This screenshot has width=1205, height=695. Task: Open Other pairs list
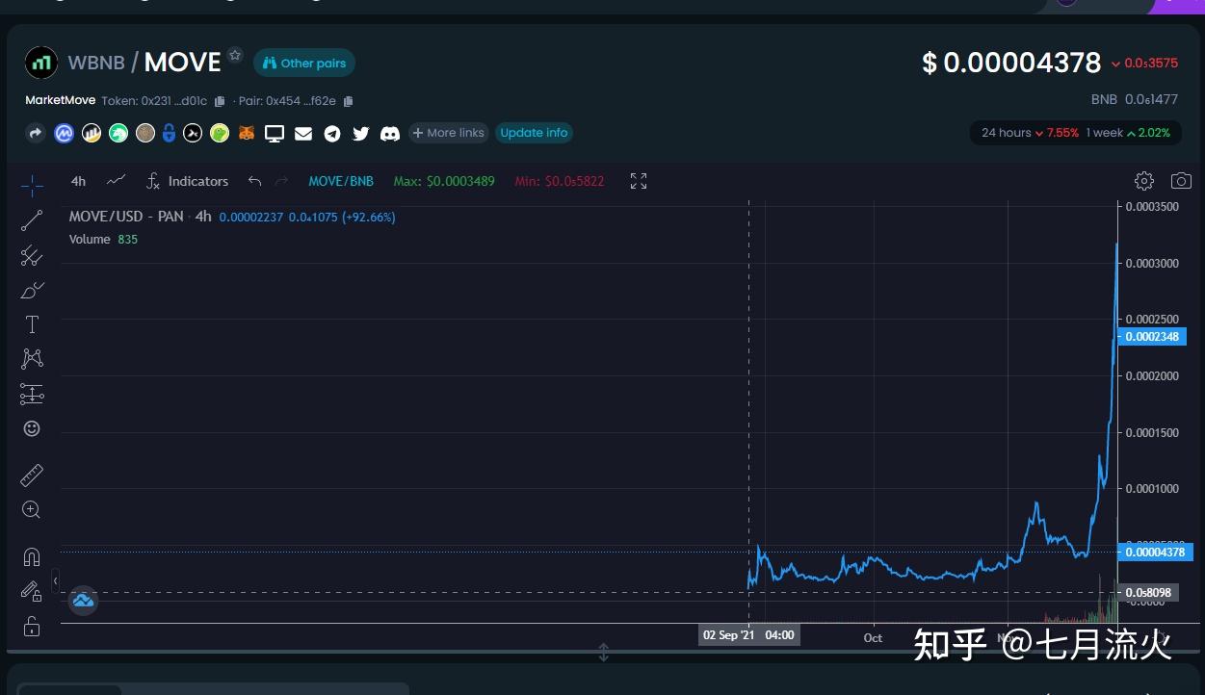click(x=304, y=63)
